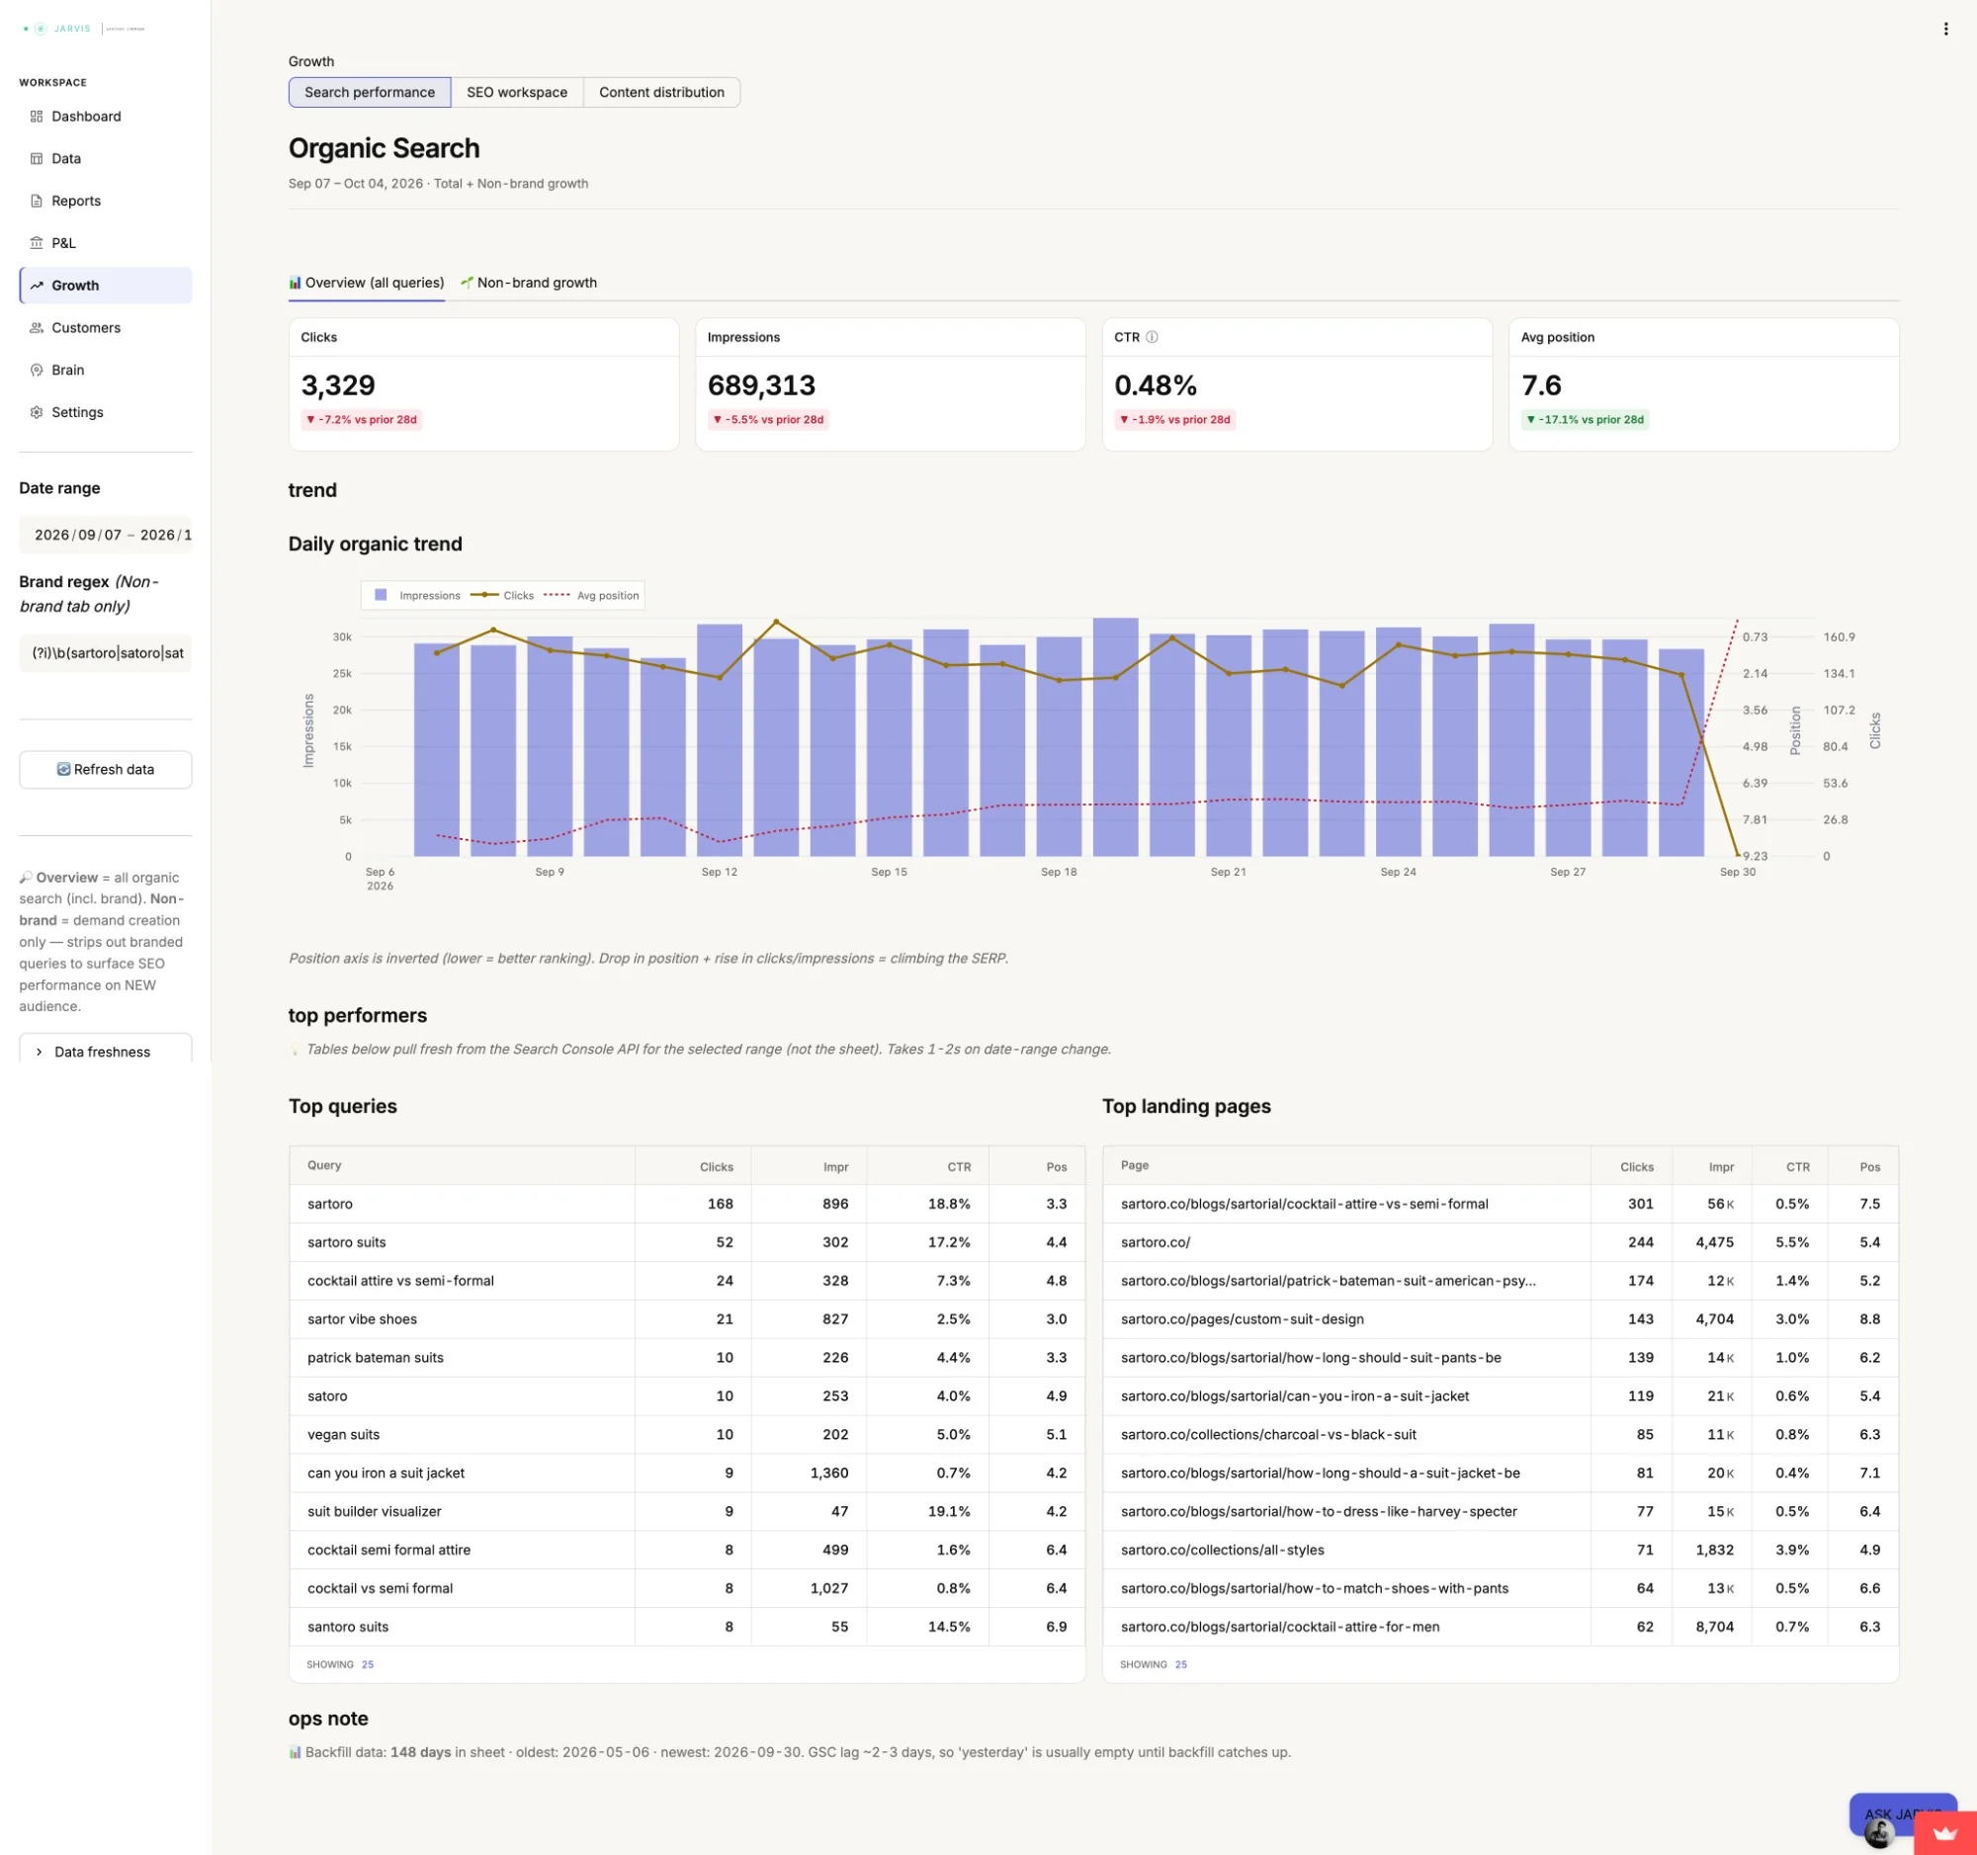Screen dimensions: 1977x1855
Task: Click the Data table icon in sidebar
Action: pos(37,158)
